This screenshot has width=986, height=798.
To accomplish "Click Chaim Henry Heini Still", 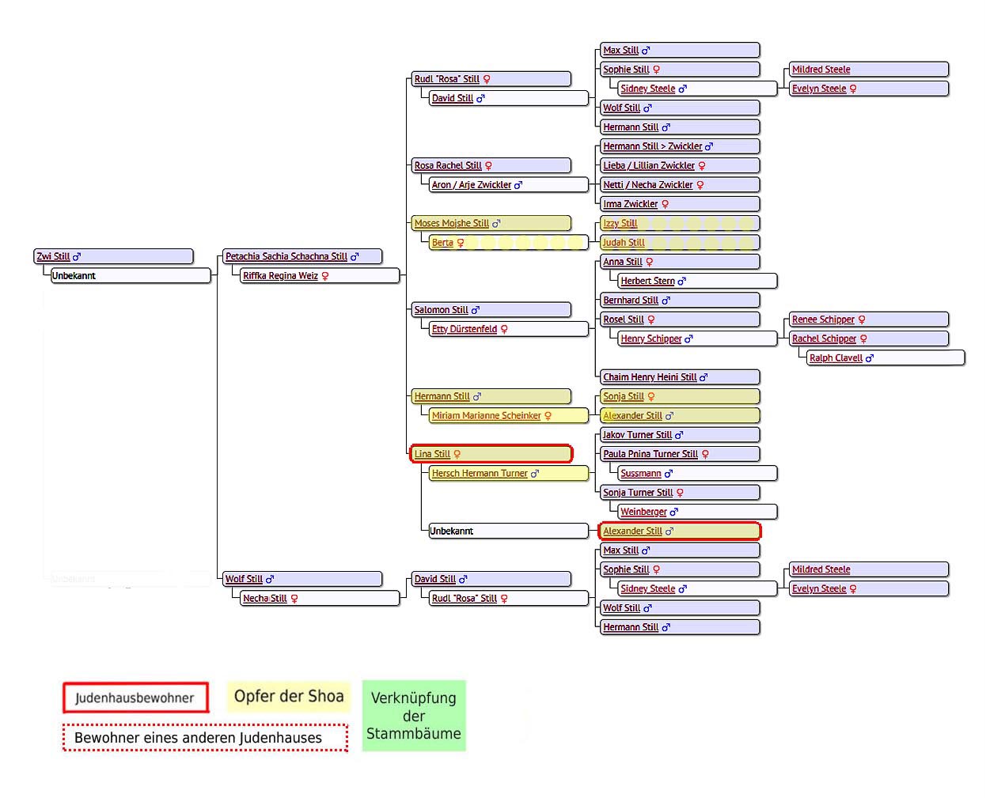I will (x=650, y=377).
